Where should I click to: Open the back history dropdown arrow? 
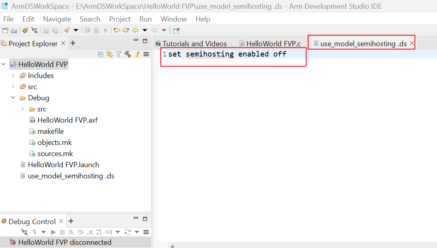click(145, 30)
